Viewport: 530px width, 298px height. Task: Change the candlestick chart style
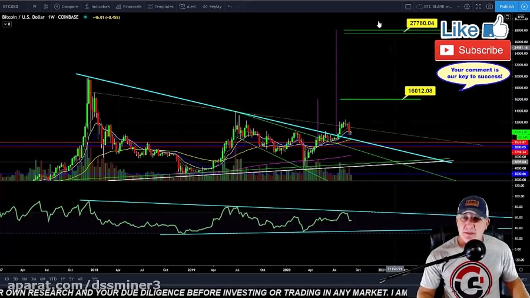(x=45, y=6)
